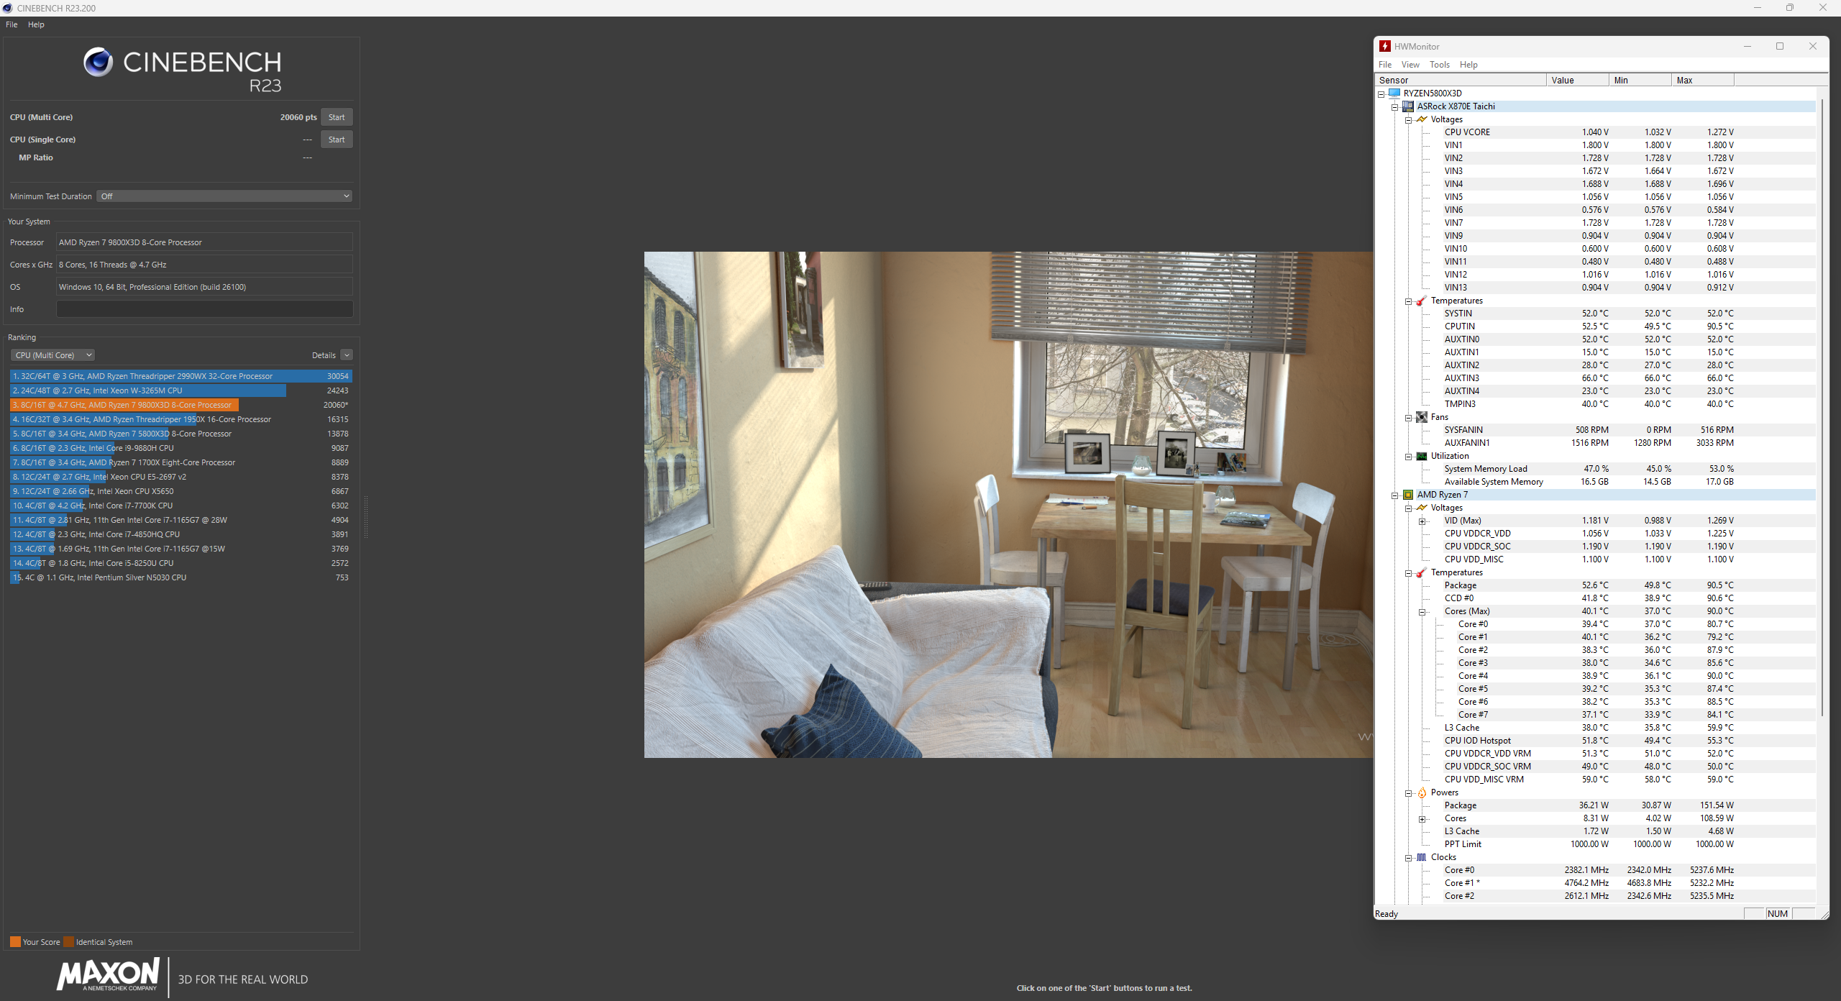Click the Powers section flame icon

point(1422,792)
